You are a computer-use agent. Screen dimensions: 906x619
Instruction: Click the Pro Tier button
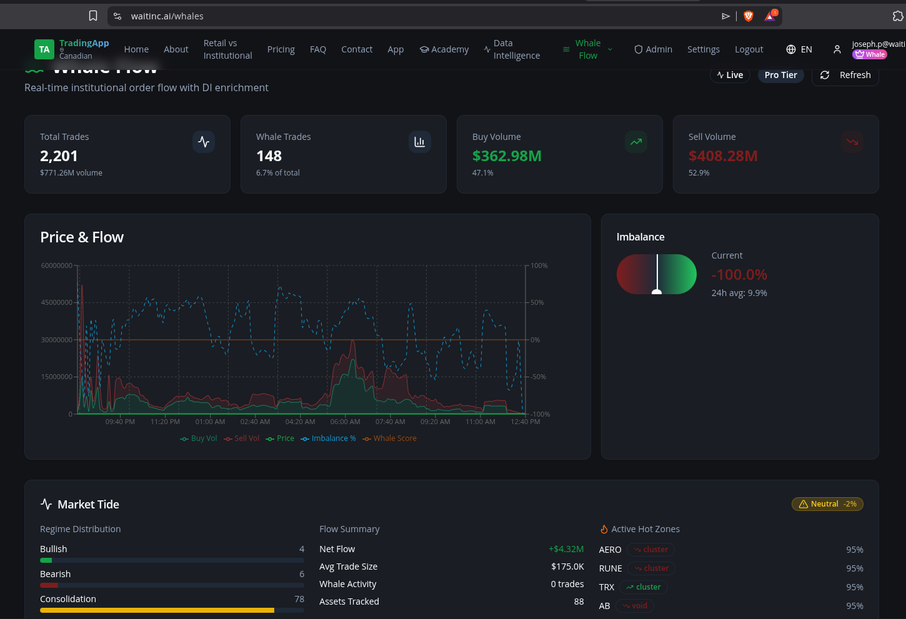(x=780, y=74)
